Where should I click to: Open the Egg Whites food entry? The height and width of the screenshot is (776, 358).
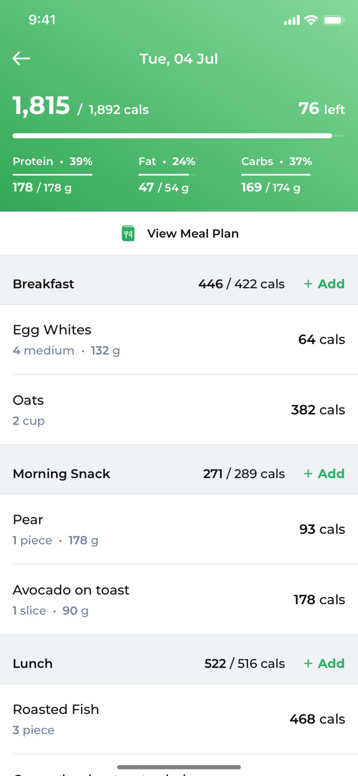coord(179,339)
